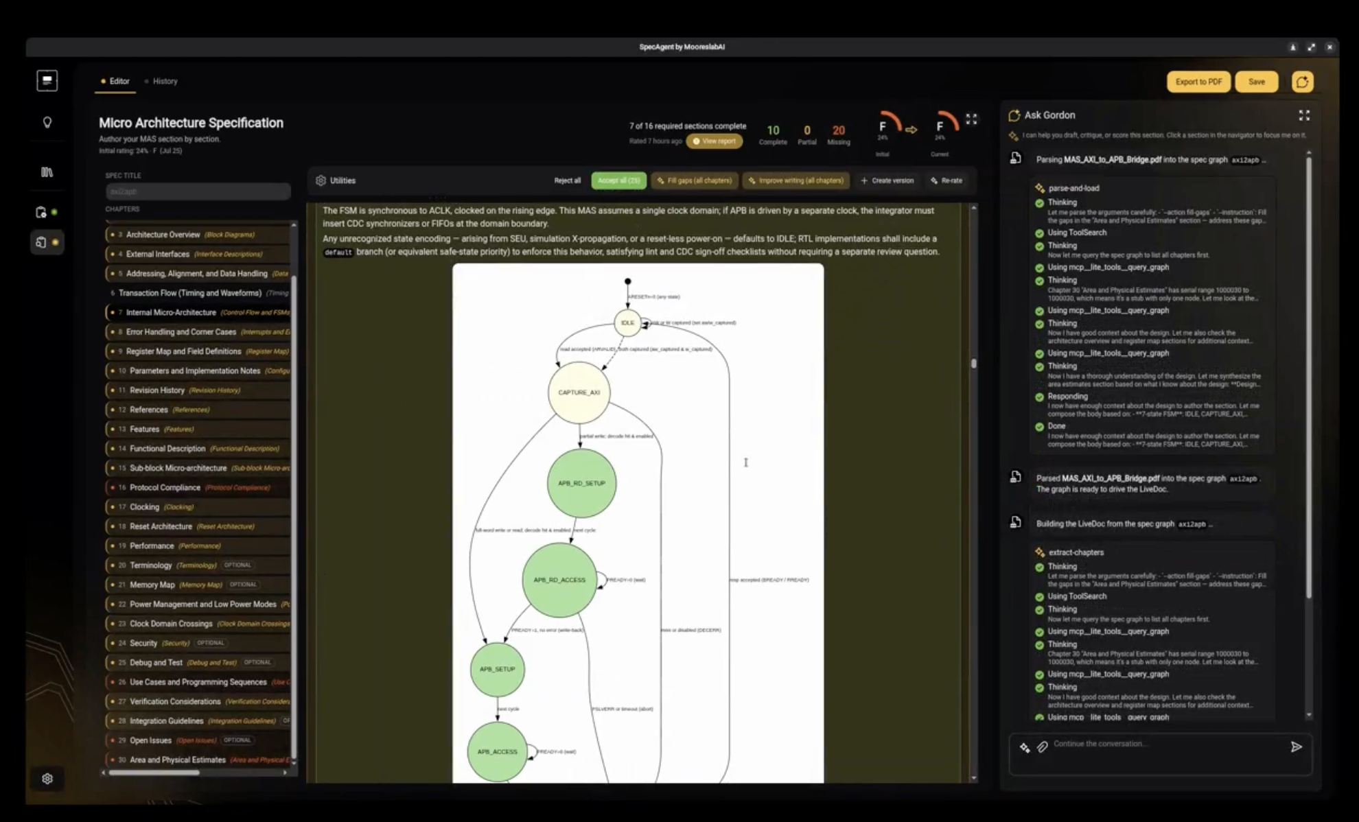Select chapter 30 Area and Physical Estimates
The height and width of the screenshot is (822, 1359).
[x=198, y=760]
